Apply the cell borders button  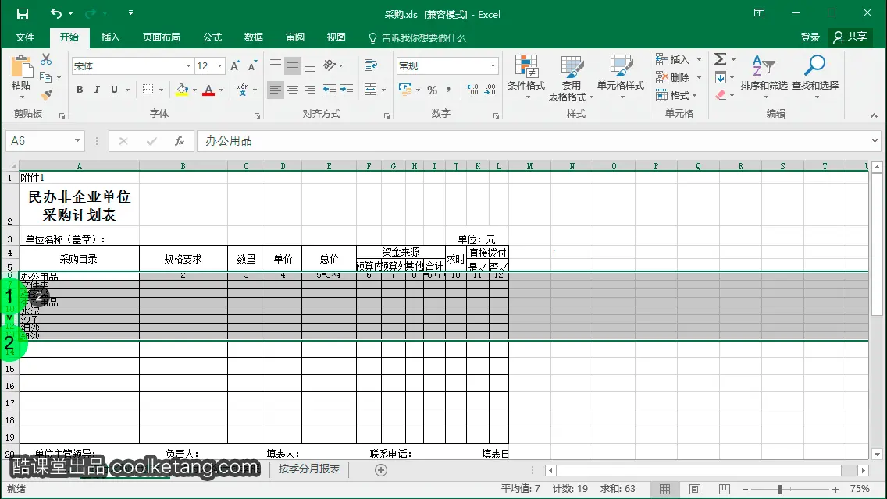coord(148,90)
